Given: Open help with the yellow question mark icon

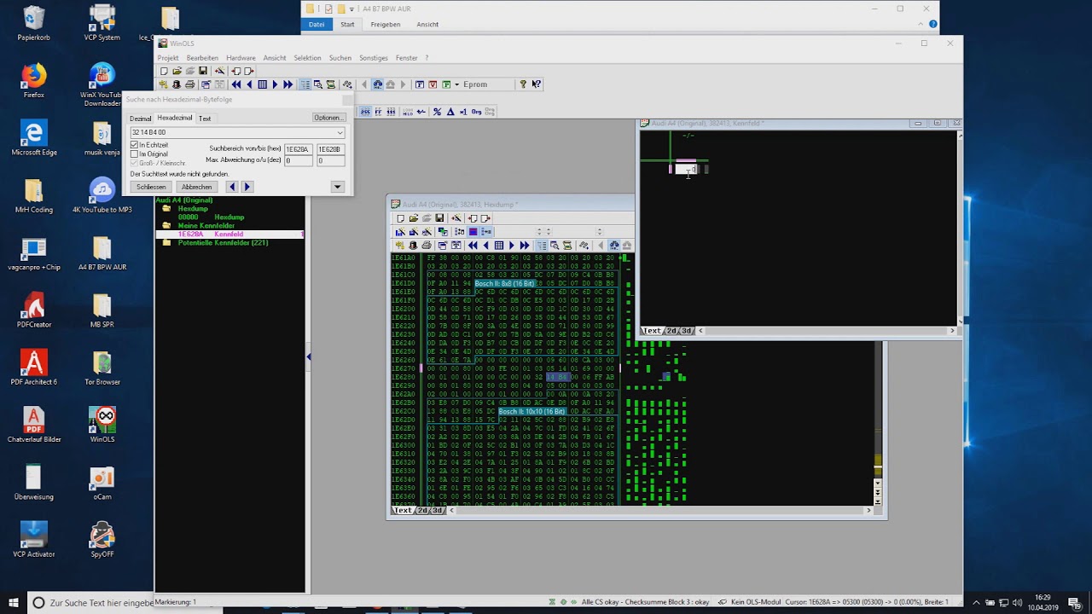Looking at the screenshot, I should tap(523, 84).
